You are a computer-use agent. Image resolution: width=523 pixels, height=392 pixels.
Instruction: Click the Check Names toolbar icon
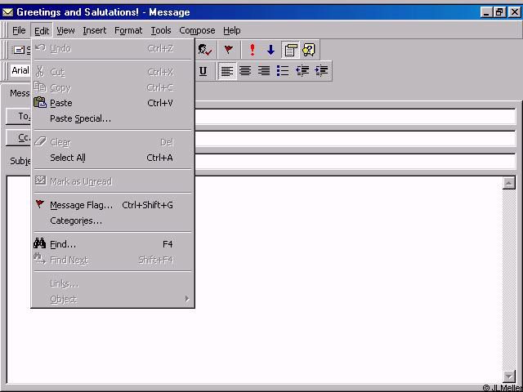pos(204,50)
